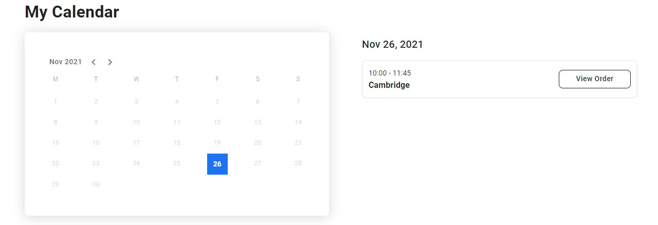Pick day 5 in the calendar
This screenshot has height=225, width=658.
(217, 102)
